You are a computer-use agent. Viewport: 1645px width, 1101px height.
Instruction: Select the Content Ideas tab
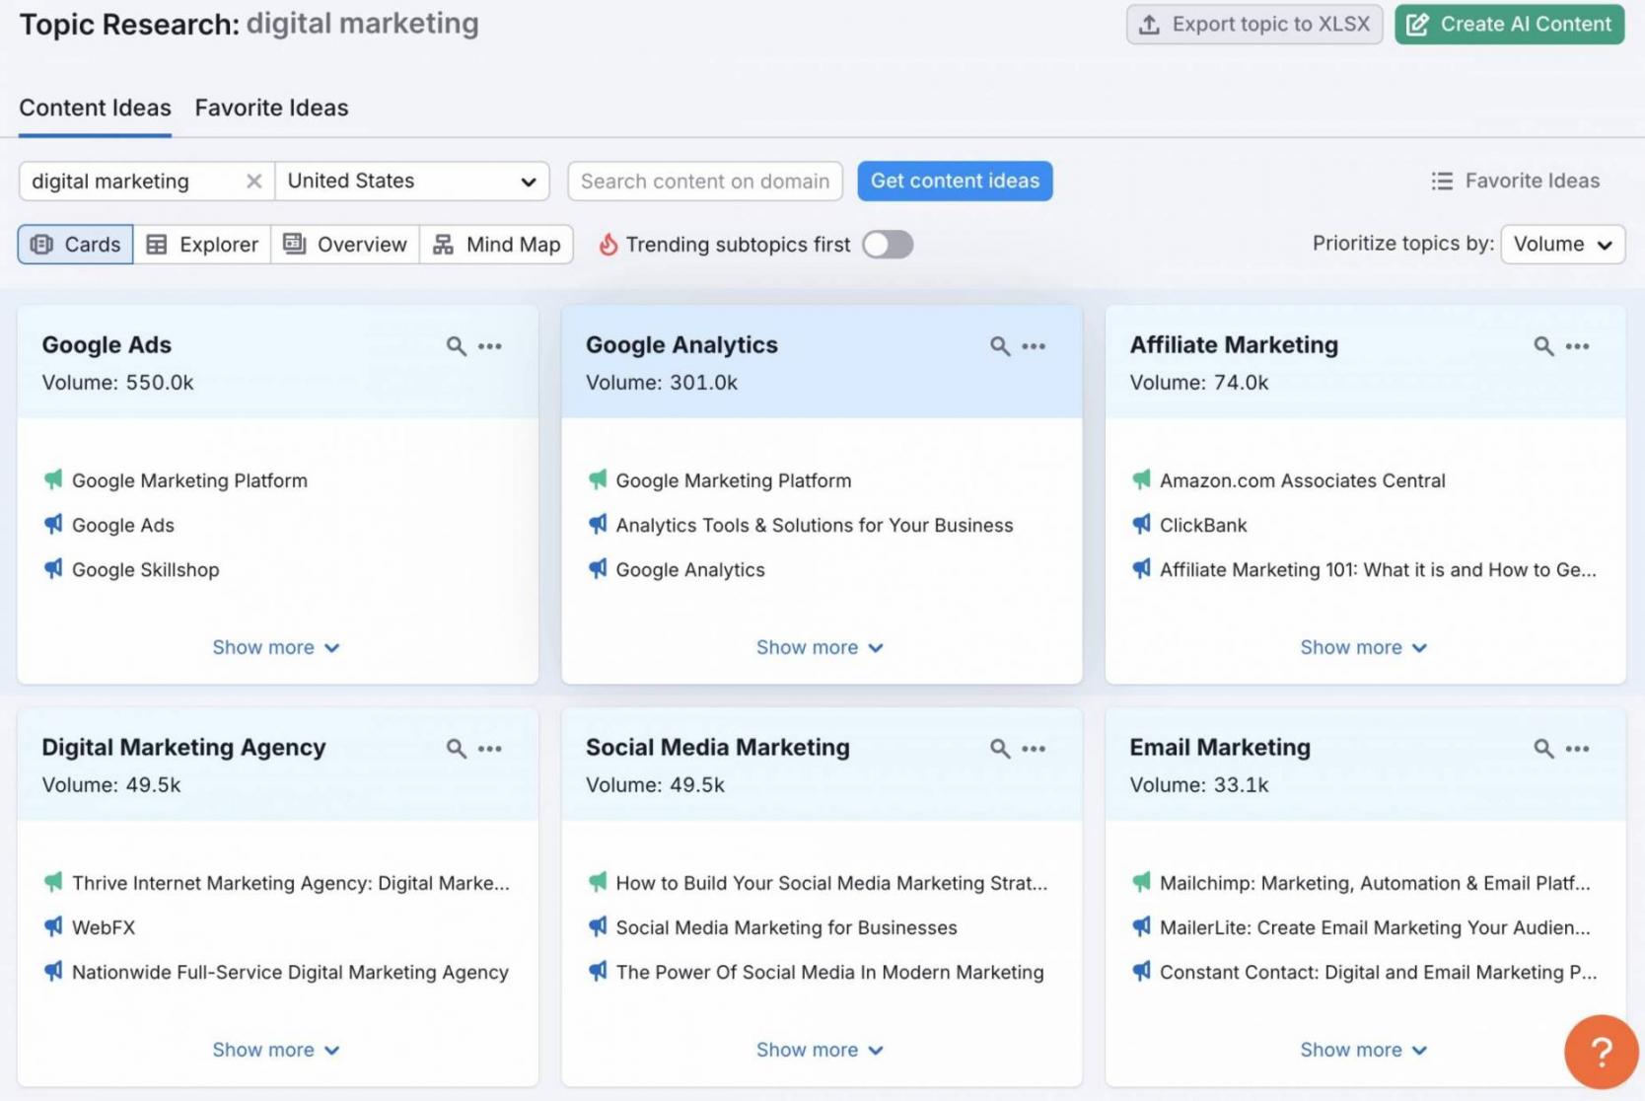click(x=95, y=108)
